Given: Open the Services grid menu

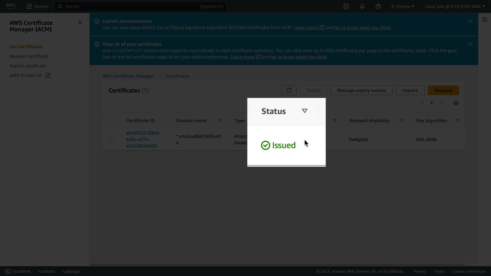Looking at the screenshot, I should pyautogui.click(x=29, y=6).
